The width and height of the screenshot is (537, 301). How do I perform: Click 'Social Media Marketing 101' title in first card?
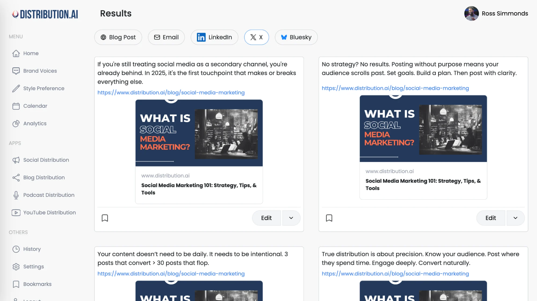pyautogui.click(x=199, y=189)
